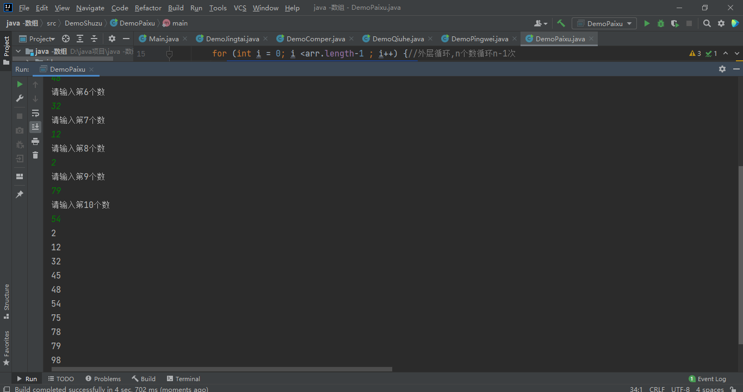Open the DemoPaixu run configuration dropdown
This screenshot has width=743, height=392.
click(x=604, y=23)
